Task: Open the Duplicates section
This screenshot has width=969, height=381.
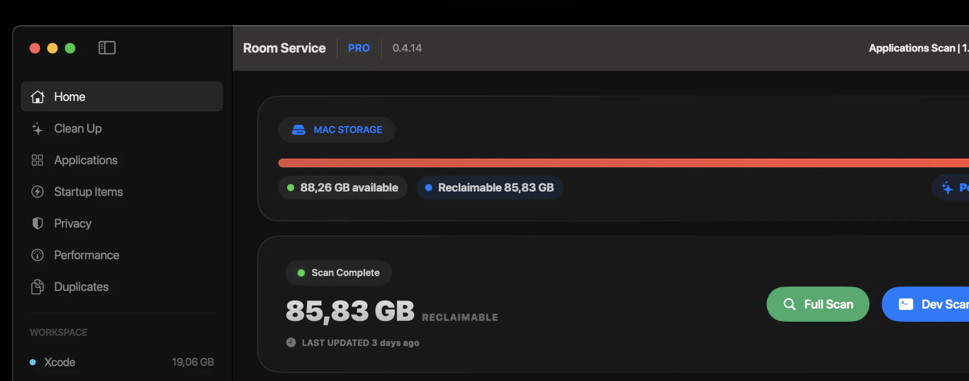Action: coord(81,287)
